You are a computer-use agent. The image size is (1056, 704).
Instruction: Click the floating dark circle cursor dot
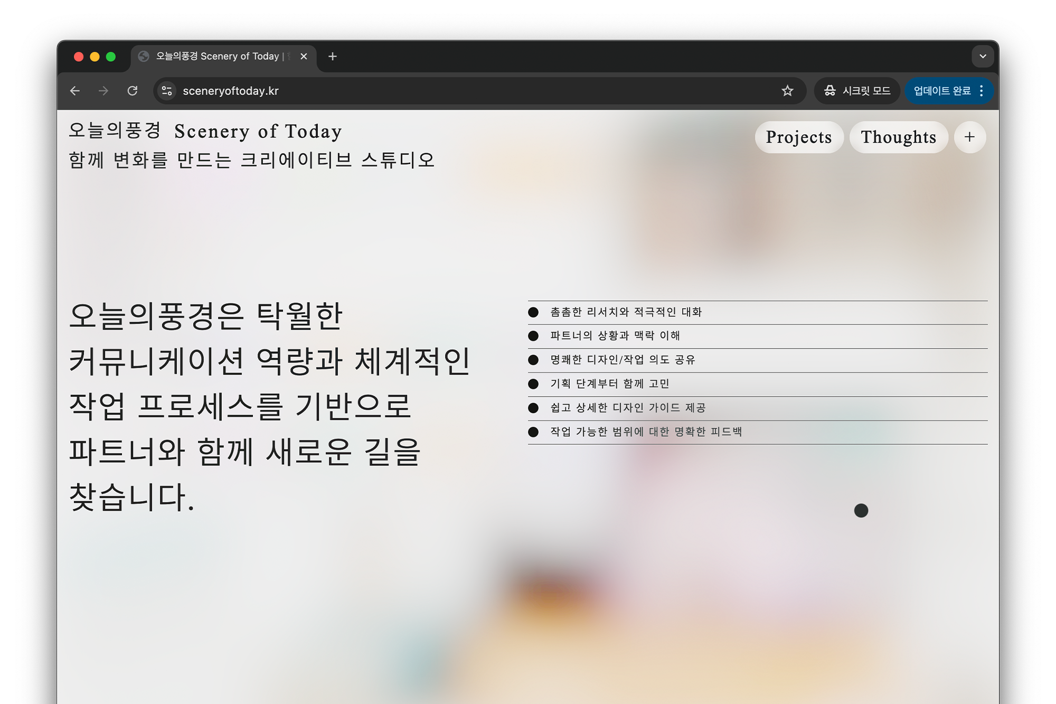click(861, 511)
